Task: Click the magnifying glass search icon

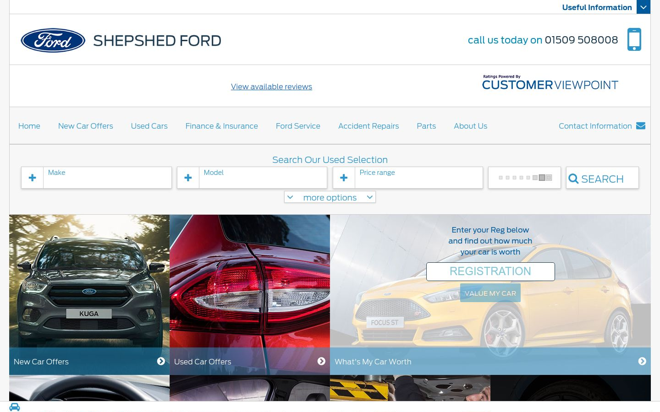Action: click(573, 179)
